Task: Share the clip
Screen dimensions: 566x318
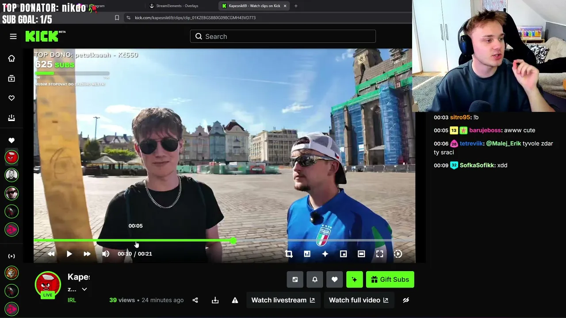Action: pos(195,300)
